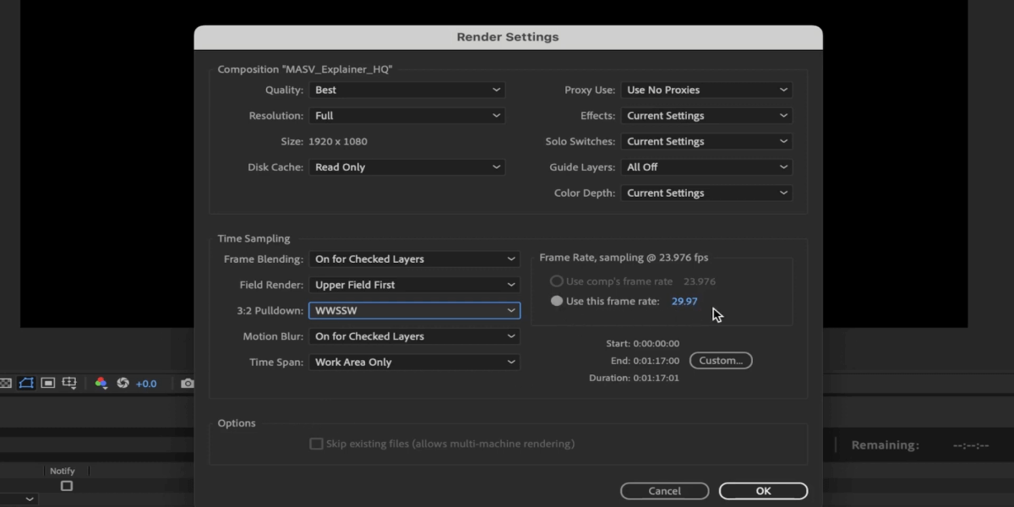Toggle the transparency grid icon
Screen dimensions: 1014x507
pos(5,383)
